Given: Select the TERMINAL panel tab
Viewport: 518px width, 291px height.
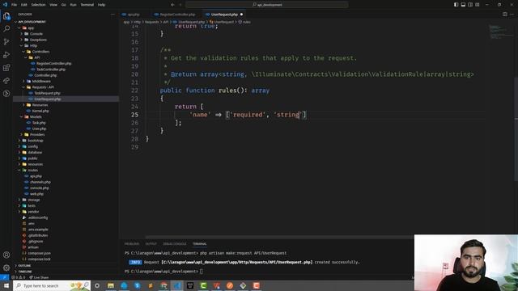Looking at the screenshot, I should [x=200, y=244].
